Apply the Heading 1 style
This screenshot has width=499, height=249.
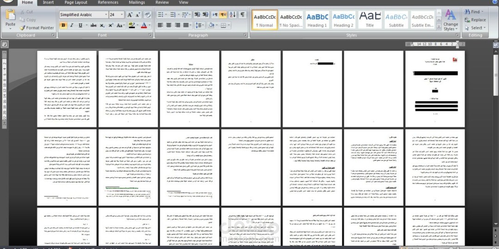(x=317, y=20)
